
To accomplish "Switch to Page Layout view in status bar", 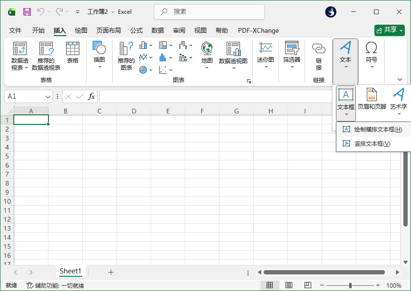I will [289, 285].
